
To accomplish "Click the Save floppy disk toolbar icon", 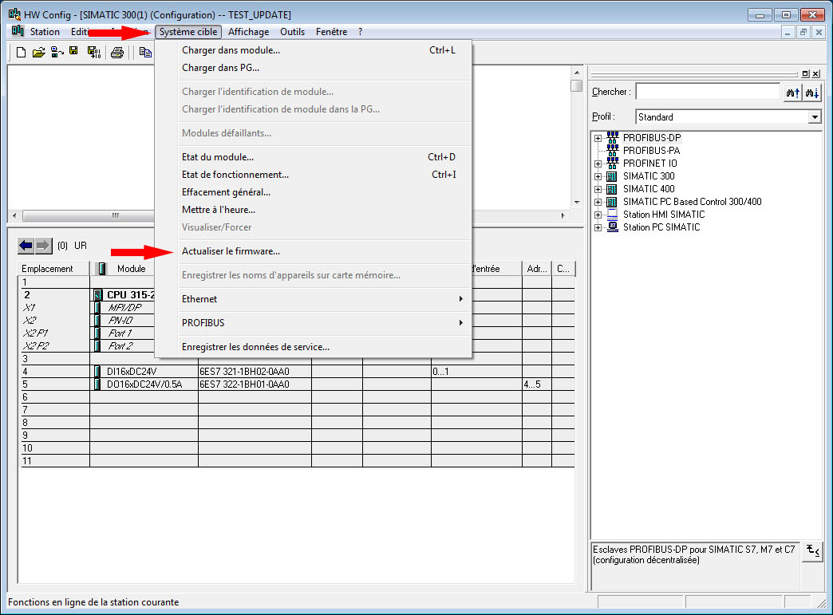I will click(73, 53).
